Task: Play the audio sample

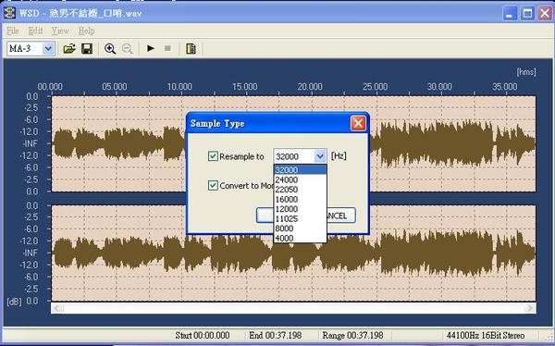Action: [151, 48]
